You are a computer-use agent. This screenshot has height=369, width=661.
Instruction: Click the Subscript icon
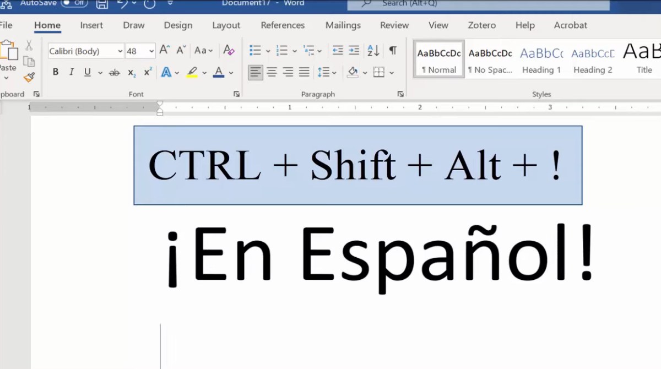132,73
